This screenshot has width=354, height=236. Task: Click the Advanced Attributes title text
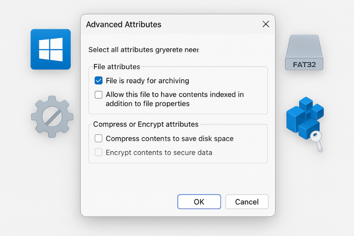[124, 24]
